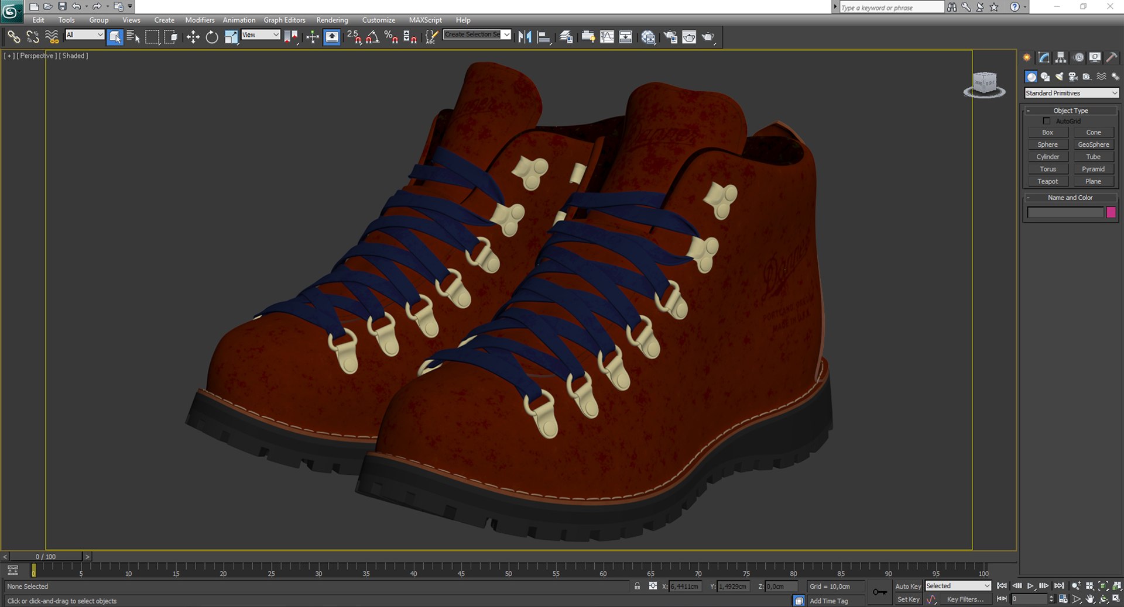Open Render Setup teapot icon
The height and width of the screenshot is (607, 1124).
tap(670, 37)
